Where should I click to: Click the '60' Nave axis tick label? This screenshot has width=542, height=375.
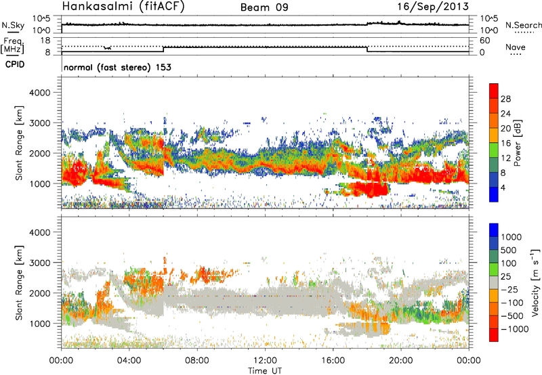pos(484,41)
